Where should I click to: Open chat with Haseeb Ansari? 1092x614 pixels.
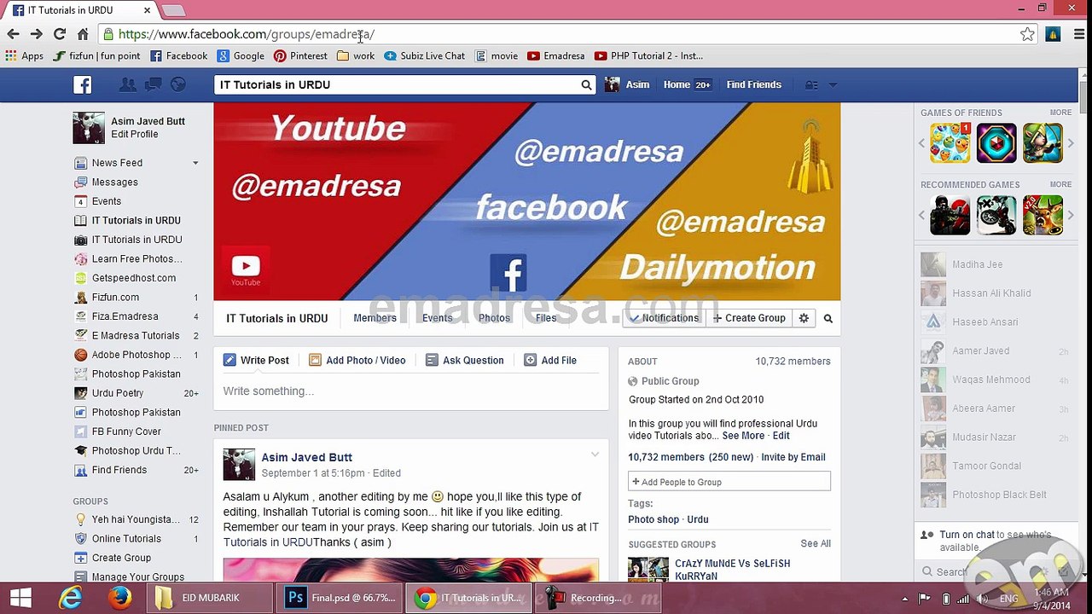(x=995, y=321)
